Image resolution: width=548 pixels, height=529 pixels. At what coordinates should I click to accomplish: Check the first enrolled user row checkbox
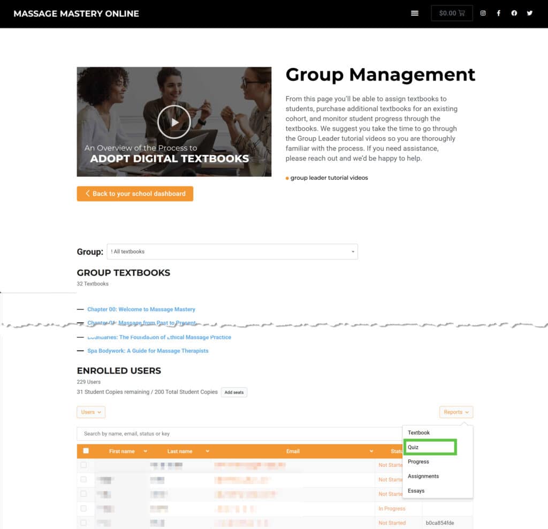83,465
